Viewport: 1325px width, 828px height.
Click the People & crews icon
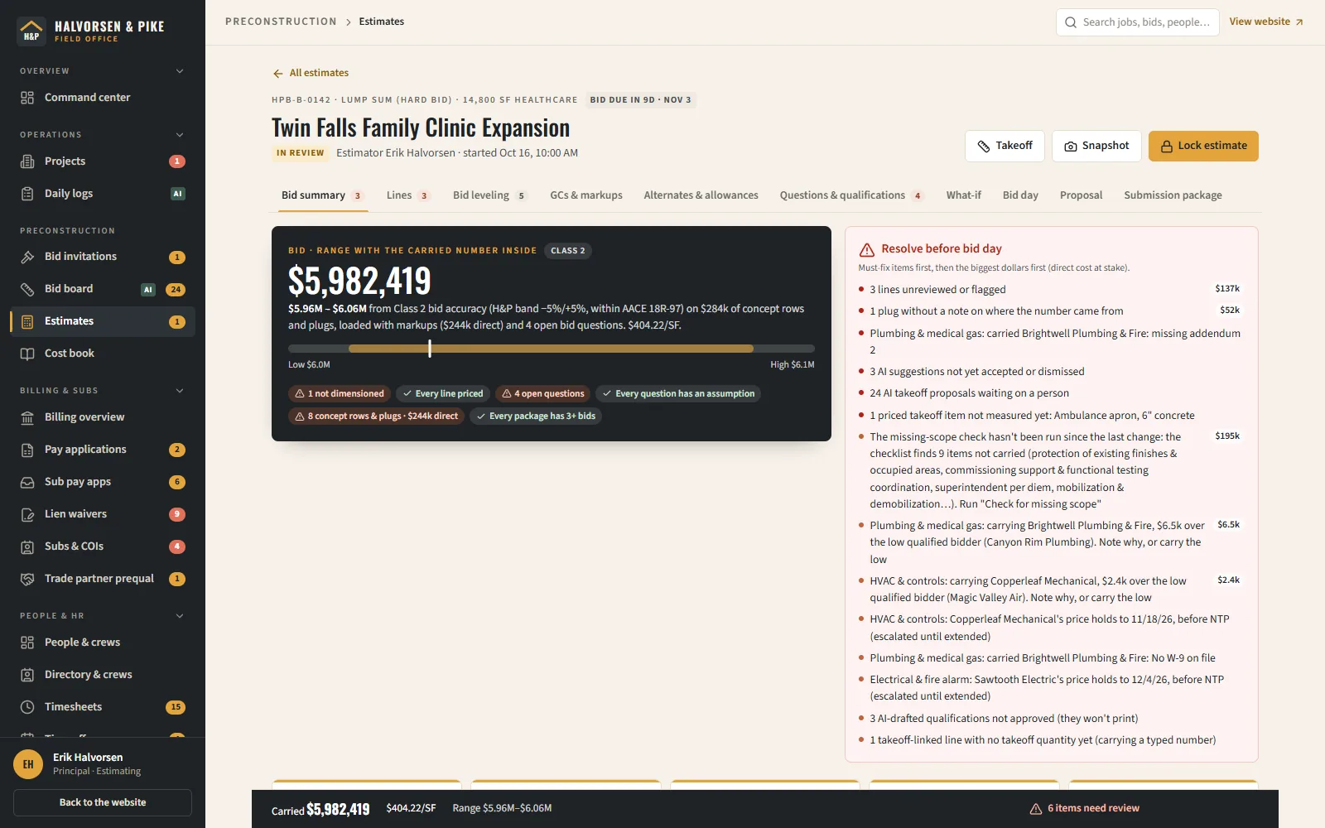(27, 643)
